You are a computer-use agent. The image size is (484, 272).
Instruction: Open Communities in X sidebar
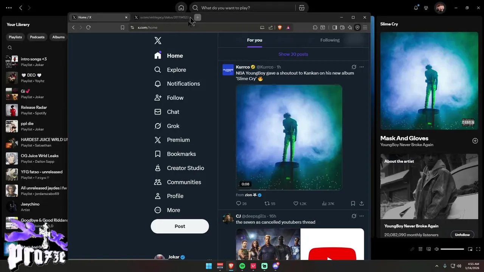point(178,182)
